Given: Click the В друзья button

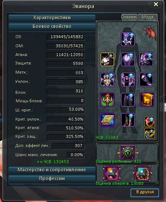Looking at the screenshot, I should tap(145, 192).
